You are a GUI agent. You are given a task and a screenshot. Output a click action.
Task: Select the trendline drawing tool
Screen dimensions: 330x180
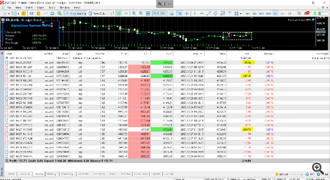point(209,14)
